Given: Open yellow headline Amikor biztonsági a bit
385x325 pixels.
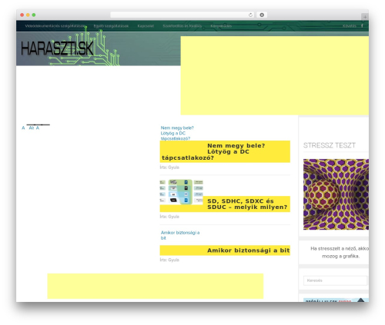Looking at the screenshot, I should click(248, 250).
